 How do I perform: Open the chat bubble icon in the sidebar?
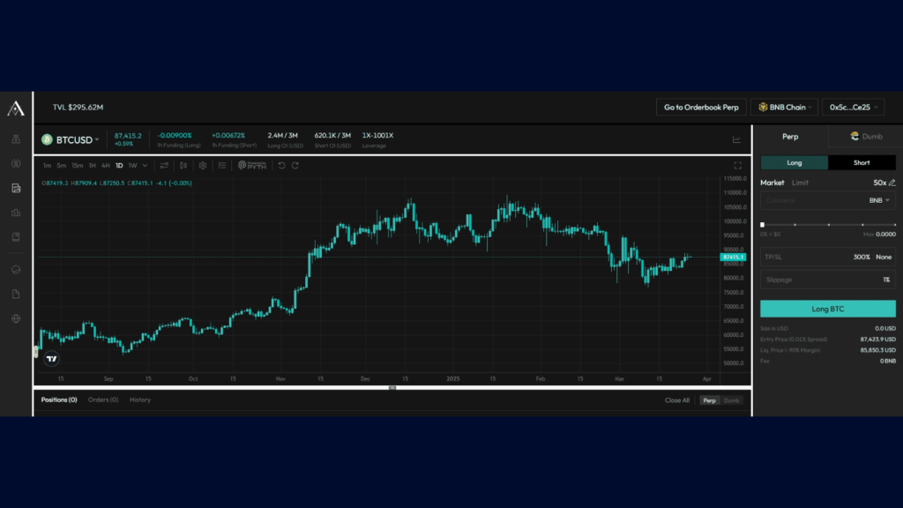16,270
